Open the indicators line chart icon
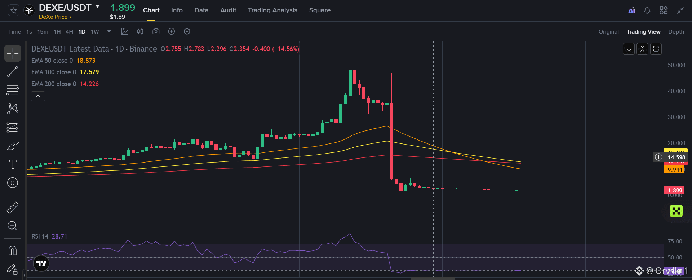 tap(124, 32)
